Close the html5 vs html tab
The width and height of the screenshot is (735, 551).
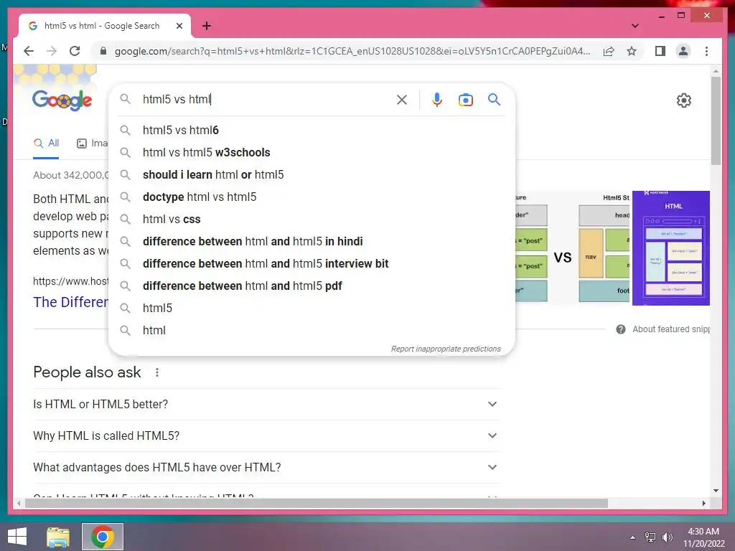(179, 26)
